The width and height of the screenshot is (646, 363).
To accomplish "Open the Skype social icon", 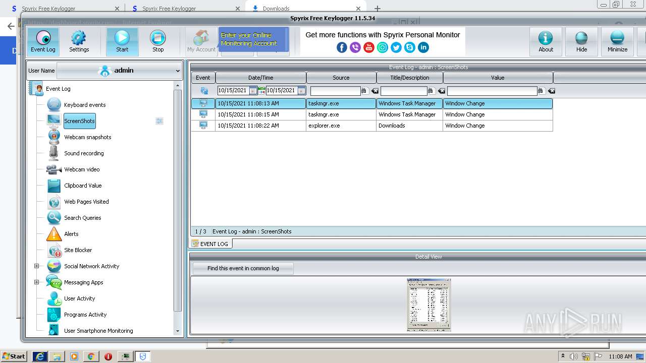I will click(410, 47).
